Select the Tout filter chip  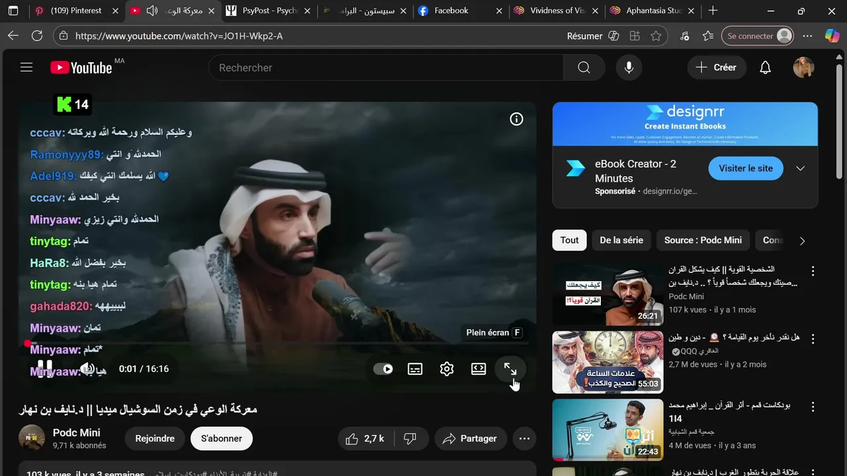[569, 240]
